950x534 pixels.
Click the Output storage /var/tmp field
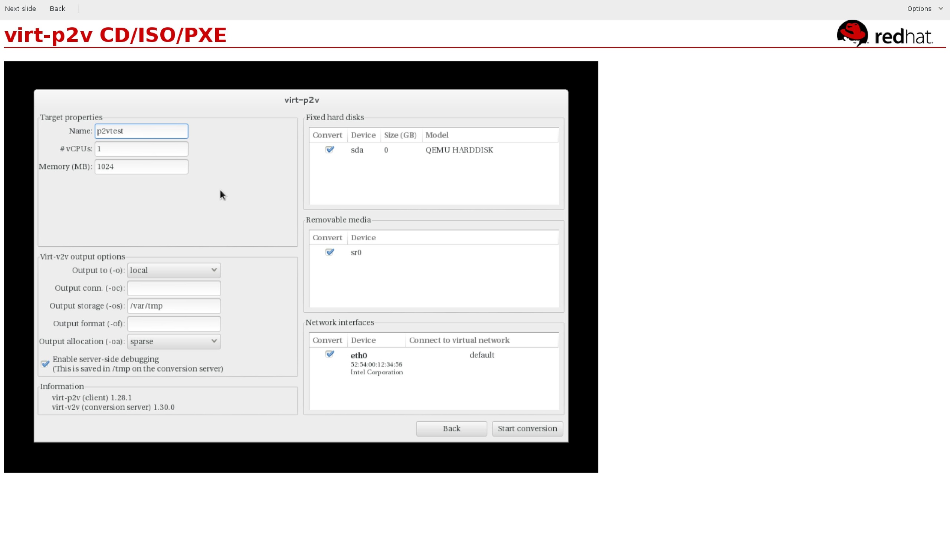point(174,306)
